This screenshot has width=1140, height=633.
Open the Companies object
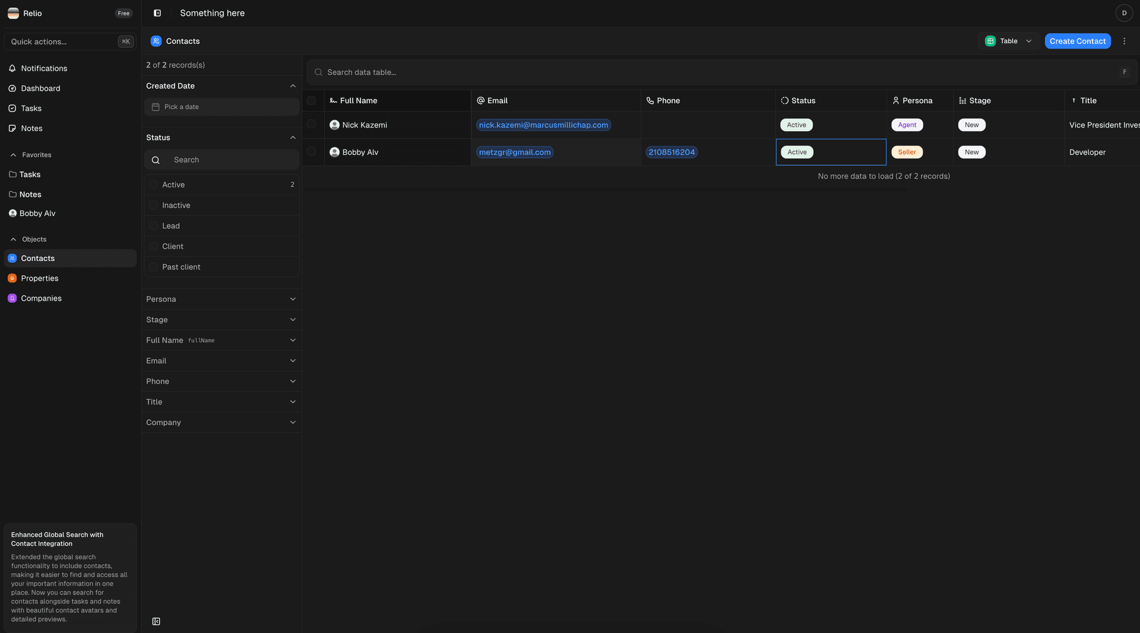[x=41, y=298]
